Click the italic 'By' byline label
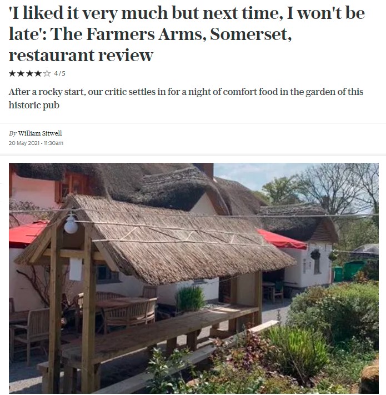Screen dimensions: 386x395 pyautogui.click(x=13, y=133)
